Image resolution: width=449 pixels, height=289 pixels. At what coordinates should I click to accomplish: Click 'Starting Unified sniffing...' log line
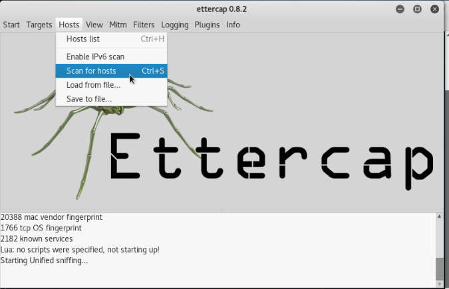[44, 260]
